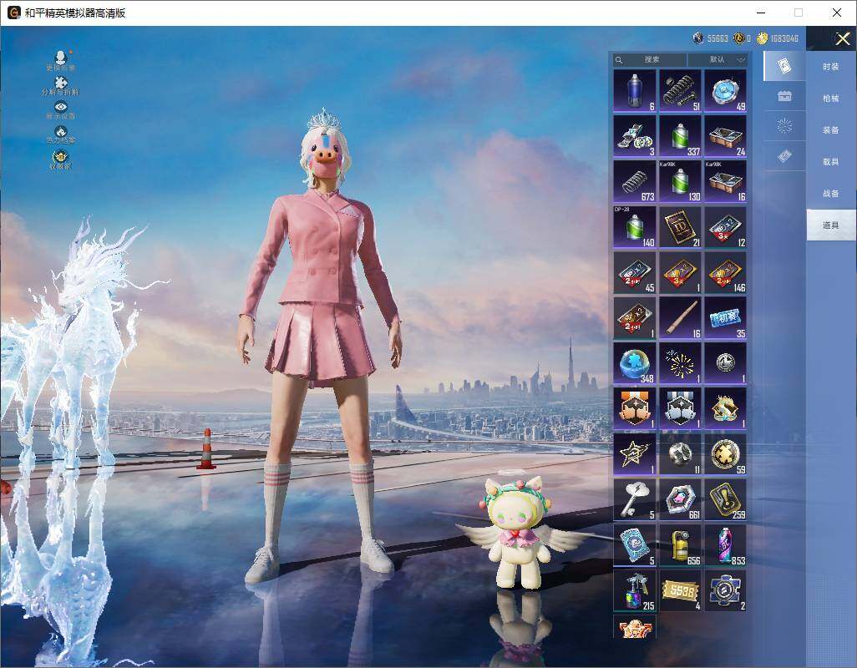Select the fireworks sub-category icon
The width and height of the screenshot is (857, 668).
[784, 126]
